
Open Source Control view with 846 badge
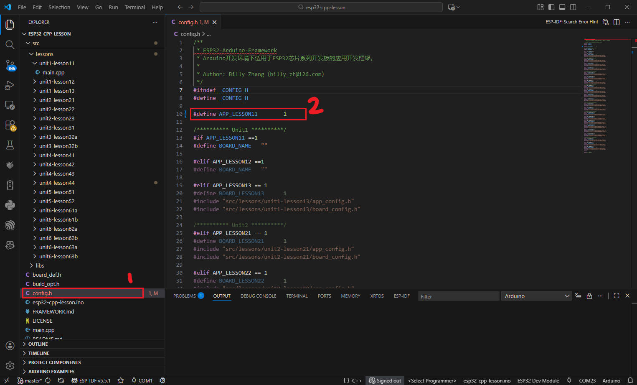click(x=10, y=65)
